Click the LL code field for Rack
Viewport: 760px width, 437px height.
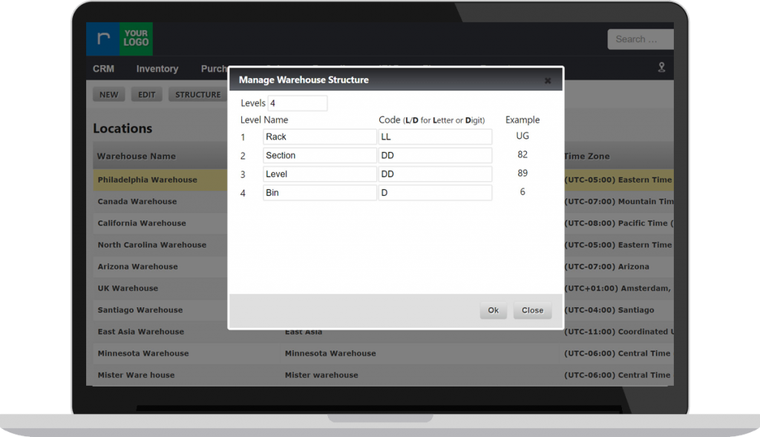pos(434,137)
